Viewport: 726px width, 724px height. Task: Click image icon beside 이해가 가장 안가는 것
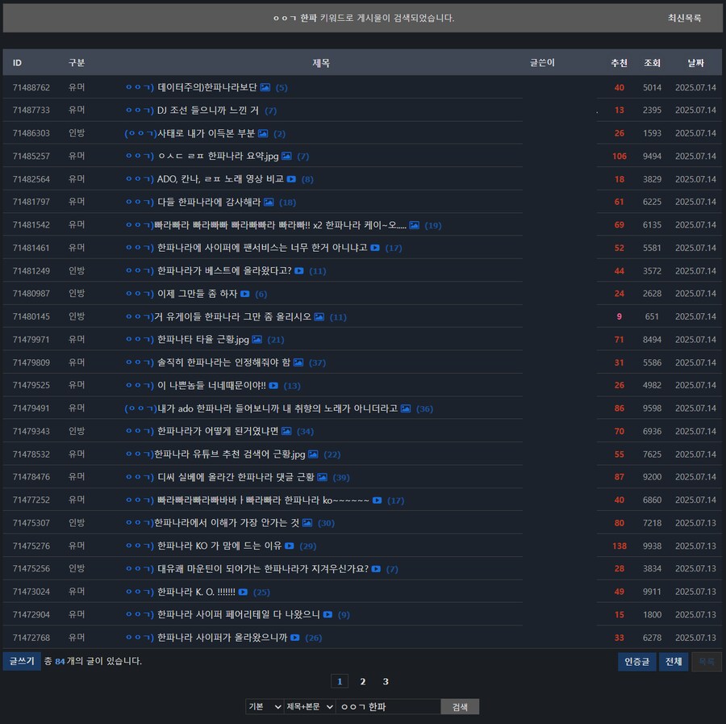(x=307, y=523)
